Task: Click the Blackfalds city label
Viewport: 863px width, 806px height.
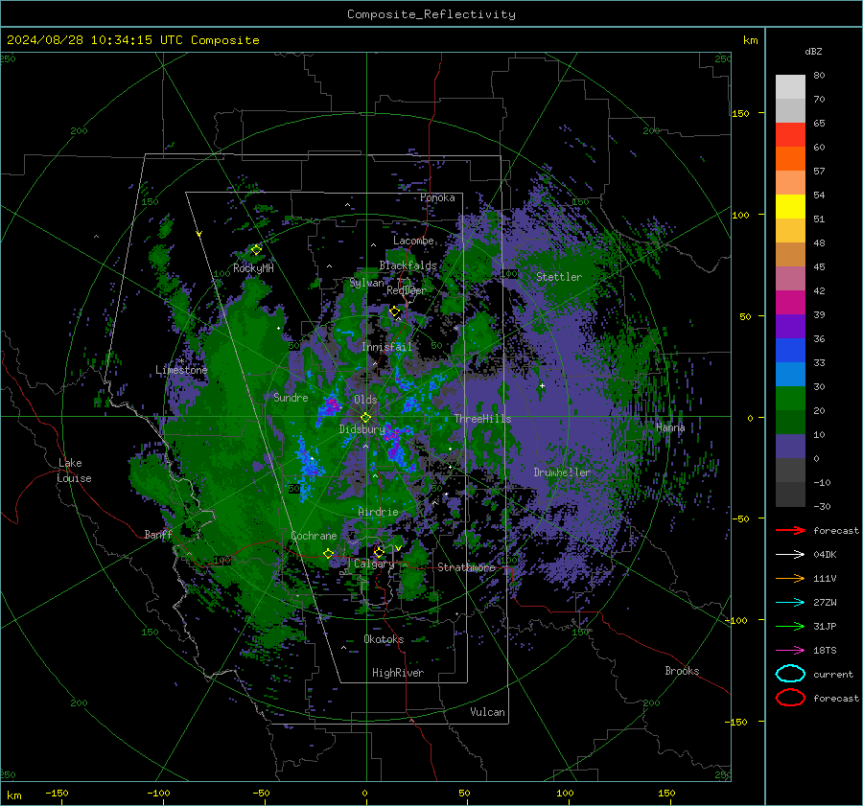Action: (408, 265)
